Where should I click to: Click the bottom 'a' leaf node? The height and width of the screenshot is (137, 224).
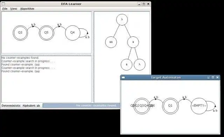tap(126, 65)
